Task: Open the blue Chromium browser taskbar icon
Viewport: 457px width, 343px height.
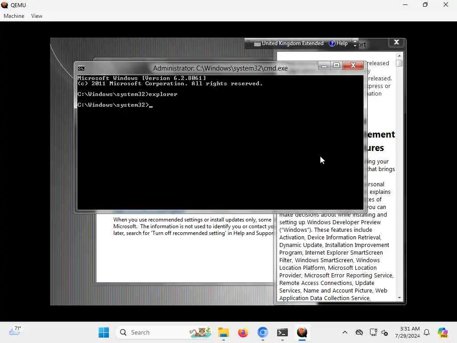Action: point(262,332)
